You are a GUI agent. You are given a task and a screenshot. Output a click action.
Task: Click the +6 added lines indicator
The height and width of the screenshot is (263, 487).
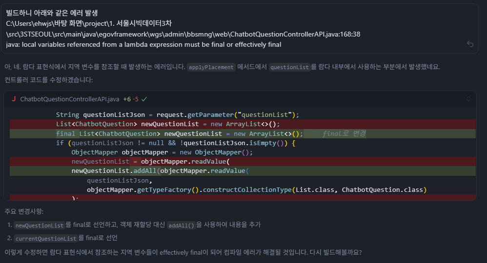click(127, 99)
